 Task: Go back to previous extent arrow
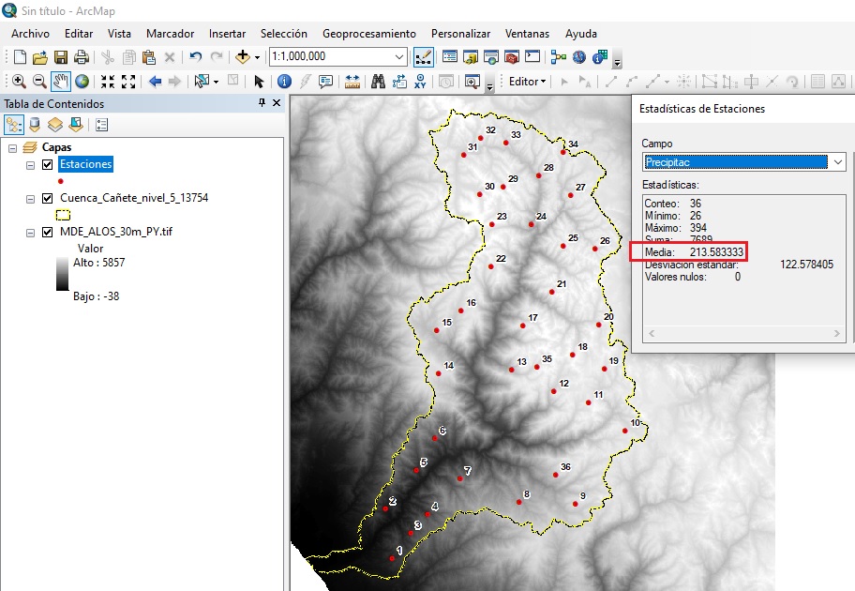156,82
